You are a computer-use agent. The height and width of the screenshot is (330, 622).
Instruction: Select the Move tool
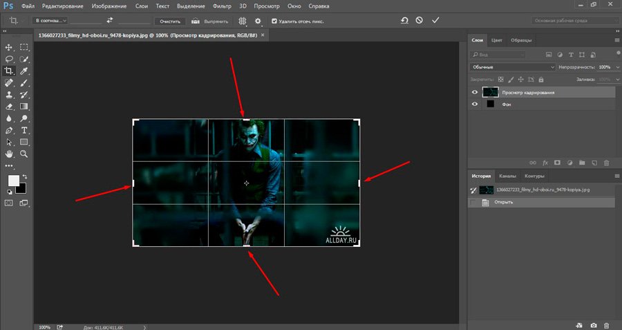pyautogui.click(x=8, y=47)
